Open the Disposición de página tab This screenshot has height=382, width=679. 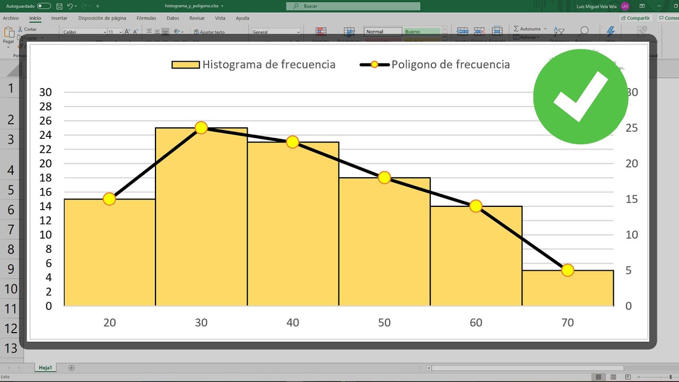click(x=102, y=18)
